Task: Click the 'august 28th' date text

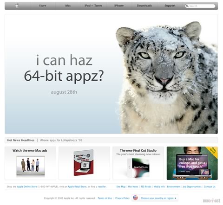Action: coord(64,92)
